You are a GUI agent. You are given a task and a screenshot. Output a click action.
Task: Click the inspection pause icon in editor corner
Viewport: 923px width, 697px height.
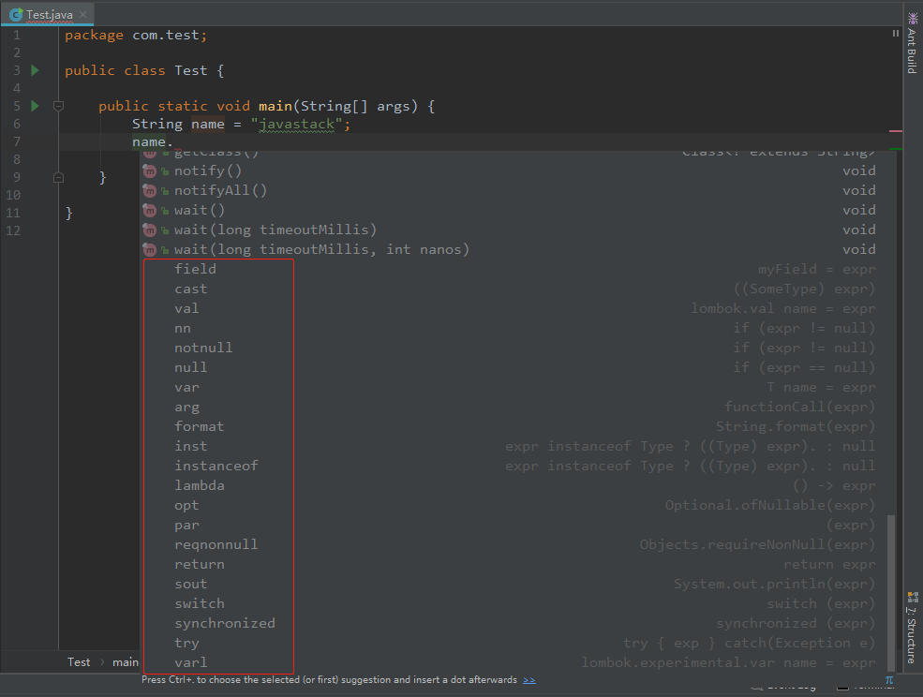[895, 34]
